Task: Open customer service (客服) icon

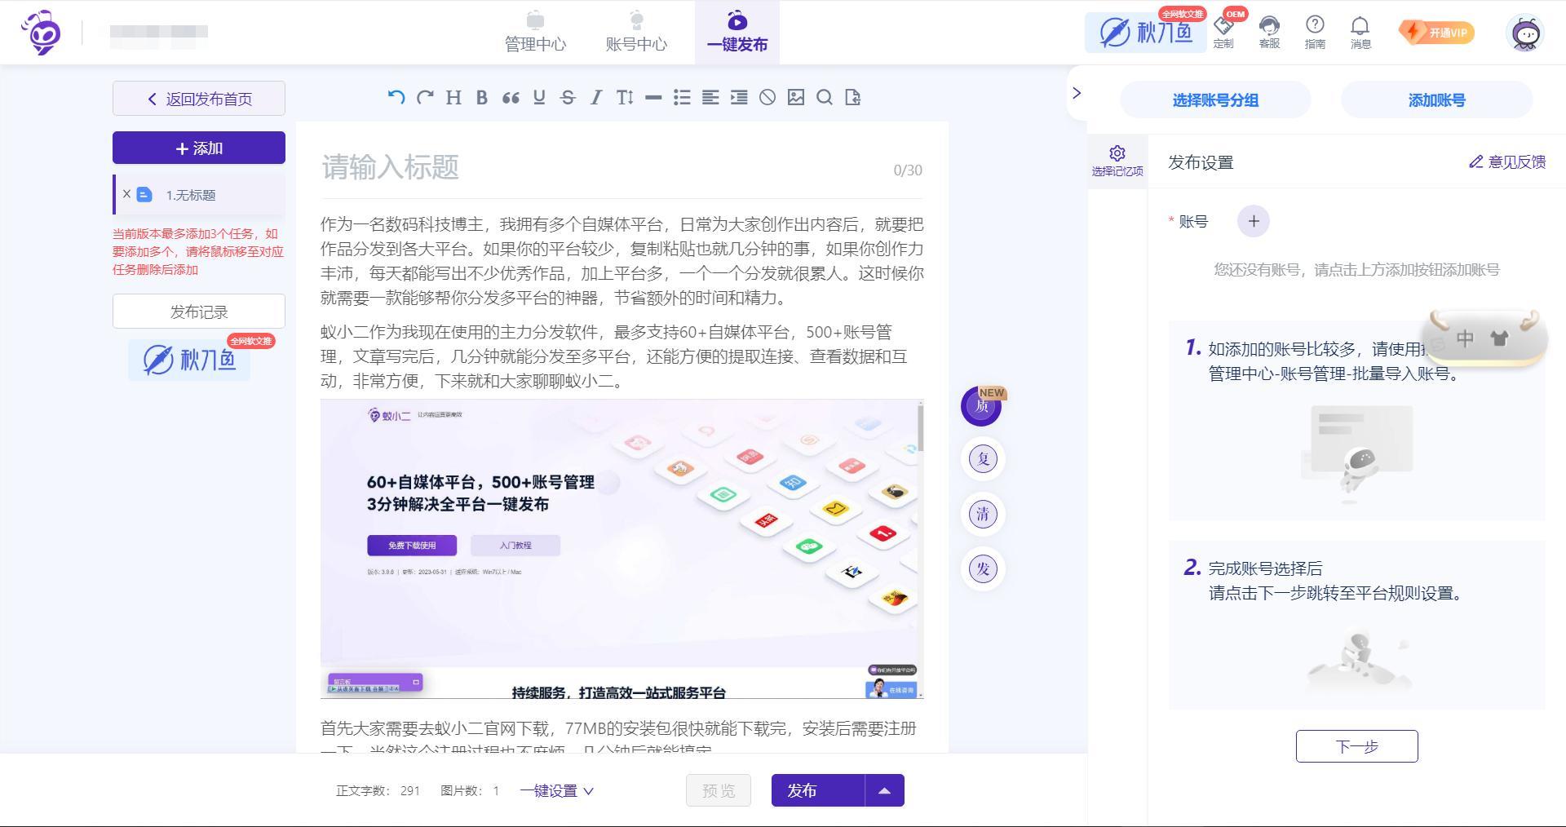Action: [1269, 33]
